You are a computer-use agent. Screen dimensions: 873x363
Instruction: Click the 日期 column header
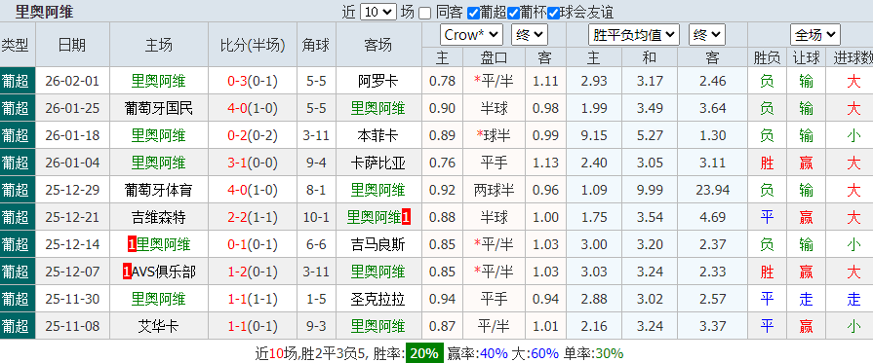72,45
